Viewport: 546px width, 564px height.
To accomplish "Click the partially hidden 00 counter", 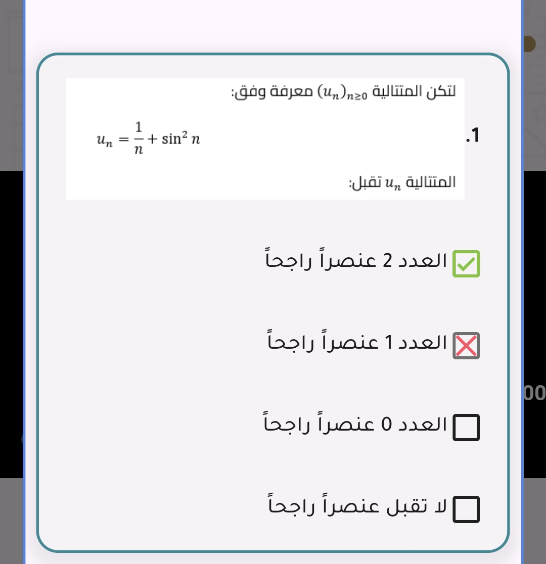I will click(x=534, y=392).
